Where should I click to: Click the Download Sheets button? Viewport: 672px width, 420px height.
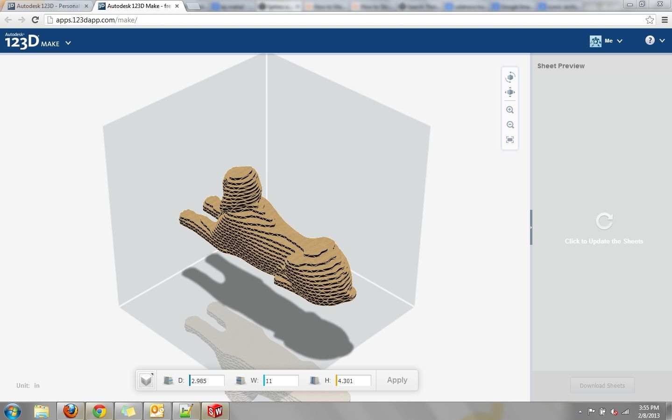click(x=602, y=385)
